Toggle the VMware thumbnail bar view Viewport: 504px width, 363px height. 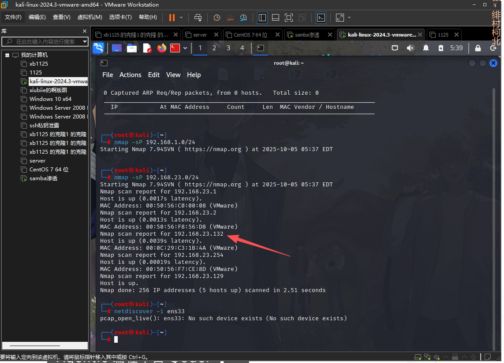pyautogui.click(x=276, y=18)
